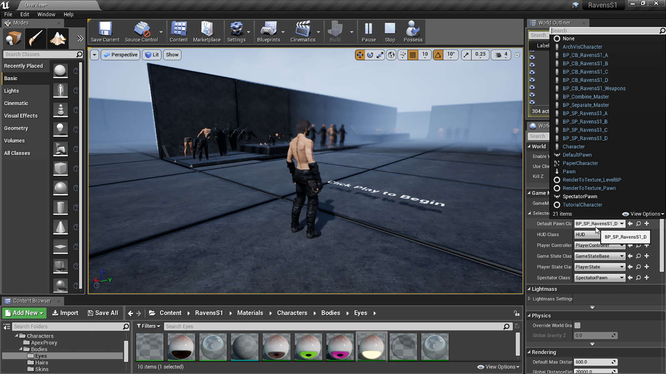Select the Hairs folder in the tree
This screenshot has width=666, height=374.
pos(42,363)
